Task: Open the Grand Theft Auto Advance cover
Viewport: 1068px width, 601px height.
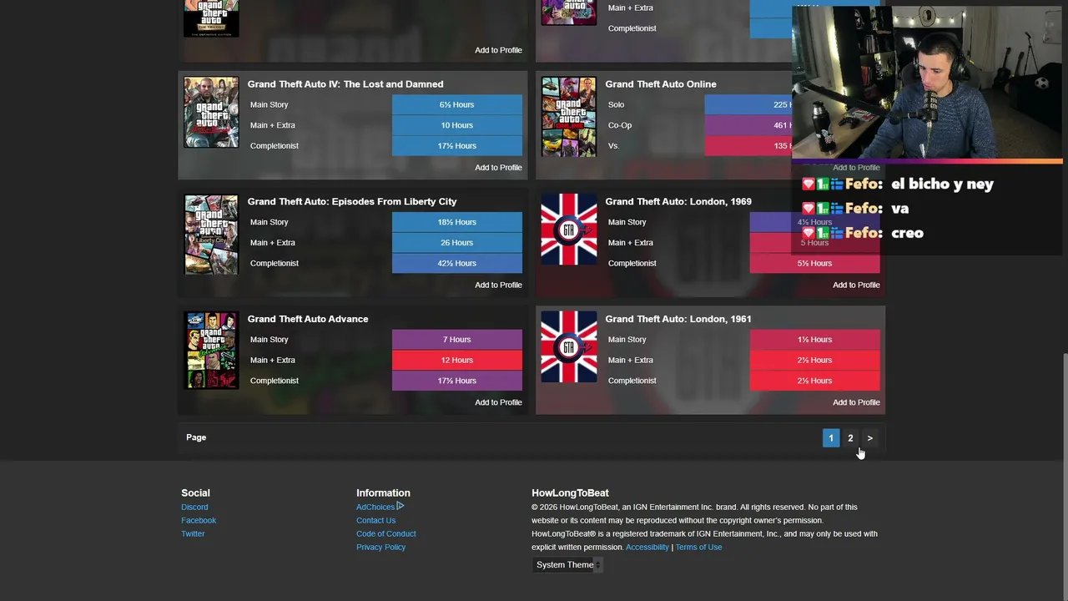Action: (x=211, y=351)
